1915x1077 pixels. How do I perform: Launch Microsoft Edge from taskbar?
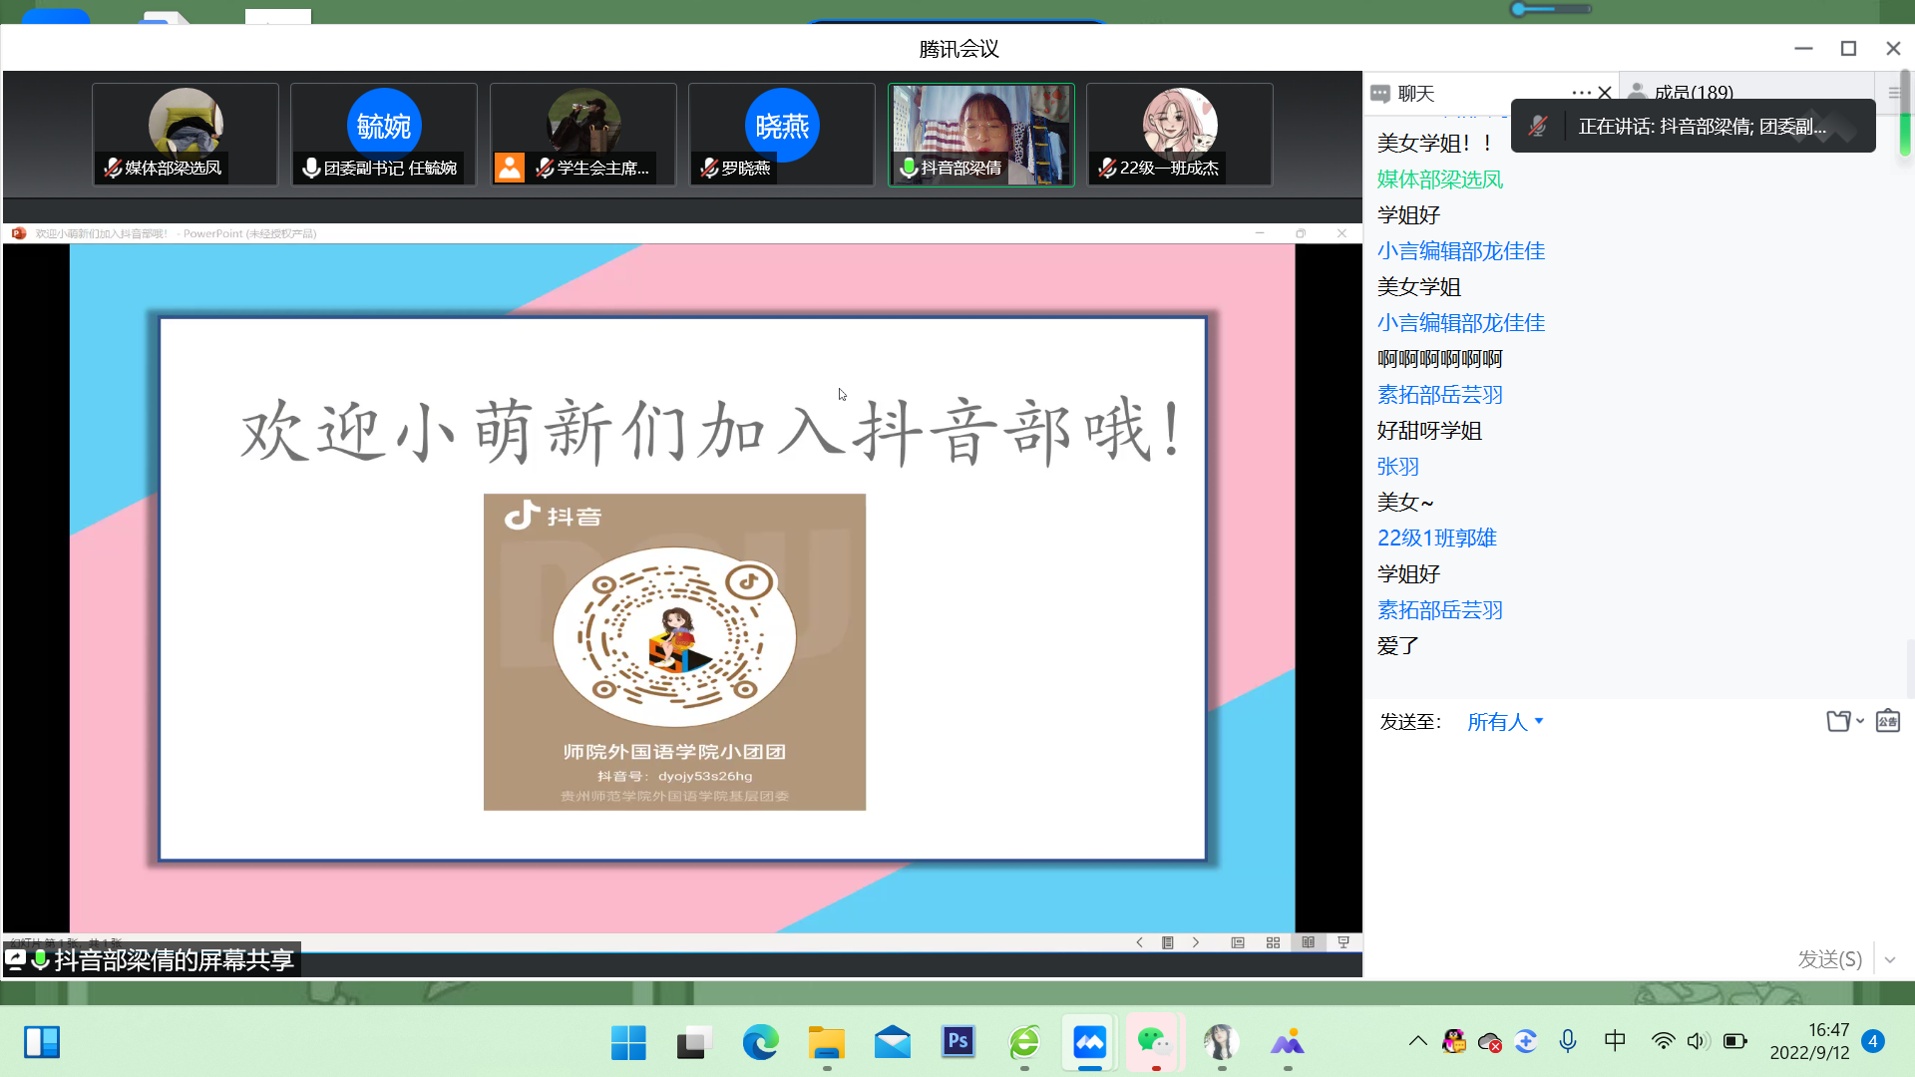tap(760, 1043)
